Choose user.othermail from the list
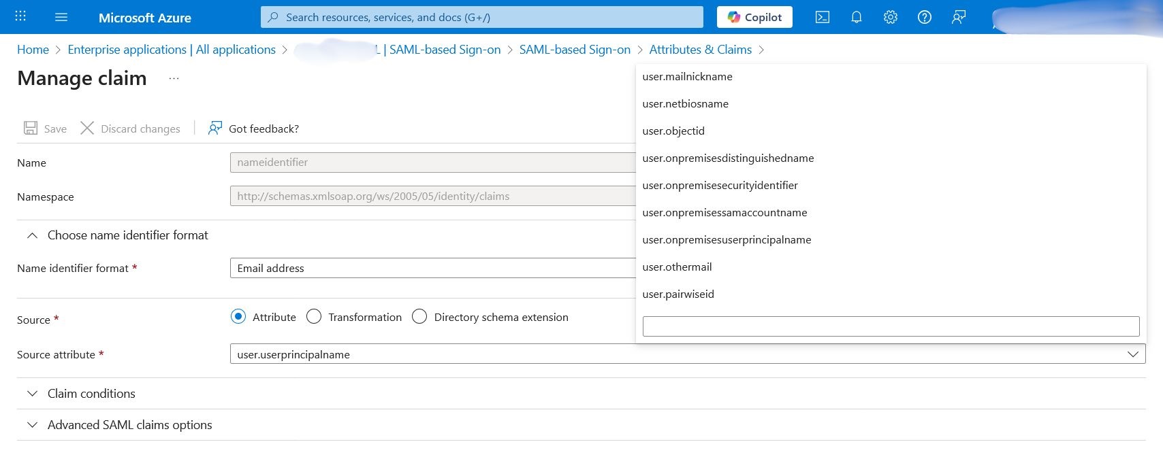Viewport: 1163px width, 476px height. [891, 267]
